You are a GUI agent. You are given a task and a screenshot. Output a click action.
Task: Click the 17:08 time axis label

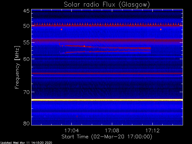[112, 131]
